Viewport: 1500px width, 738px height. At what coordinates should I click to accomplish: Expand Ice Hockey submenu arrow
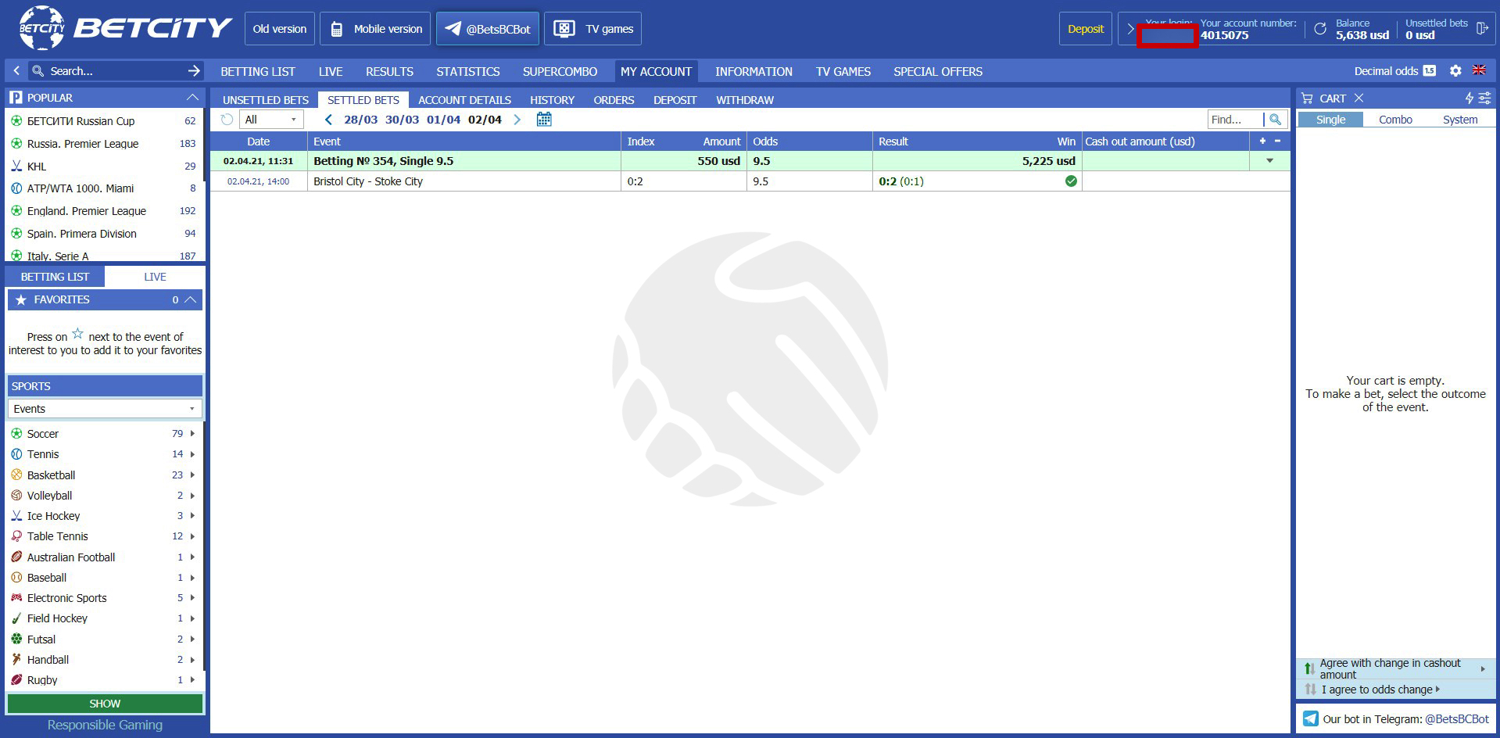tap(192, 515)
